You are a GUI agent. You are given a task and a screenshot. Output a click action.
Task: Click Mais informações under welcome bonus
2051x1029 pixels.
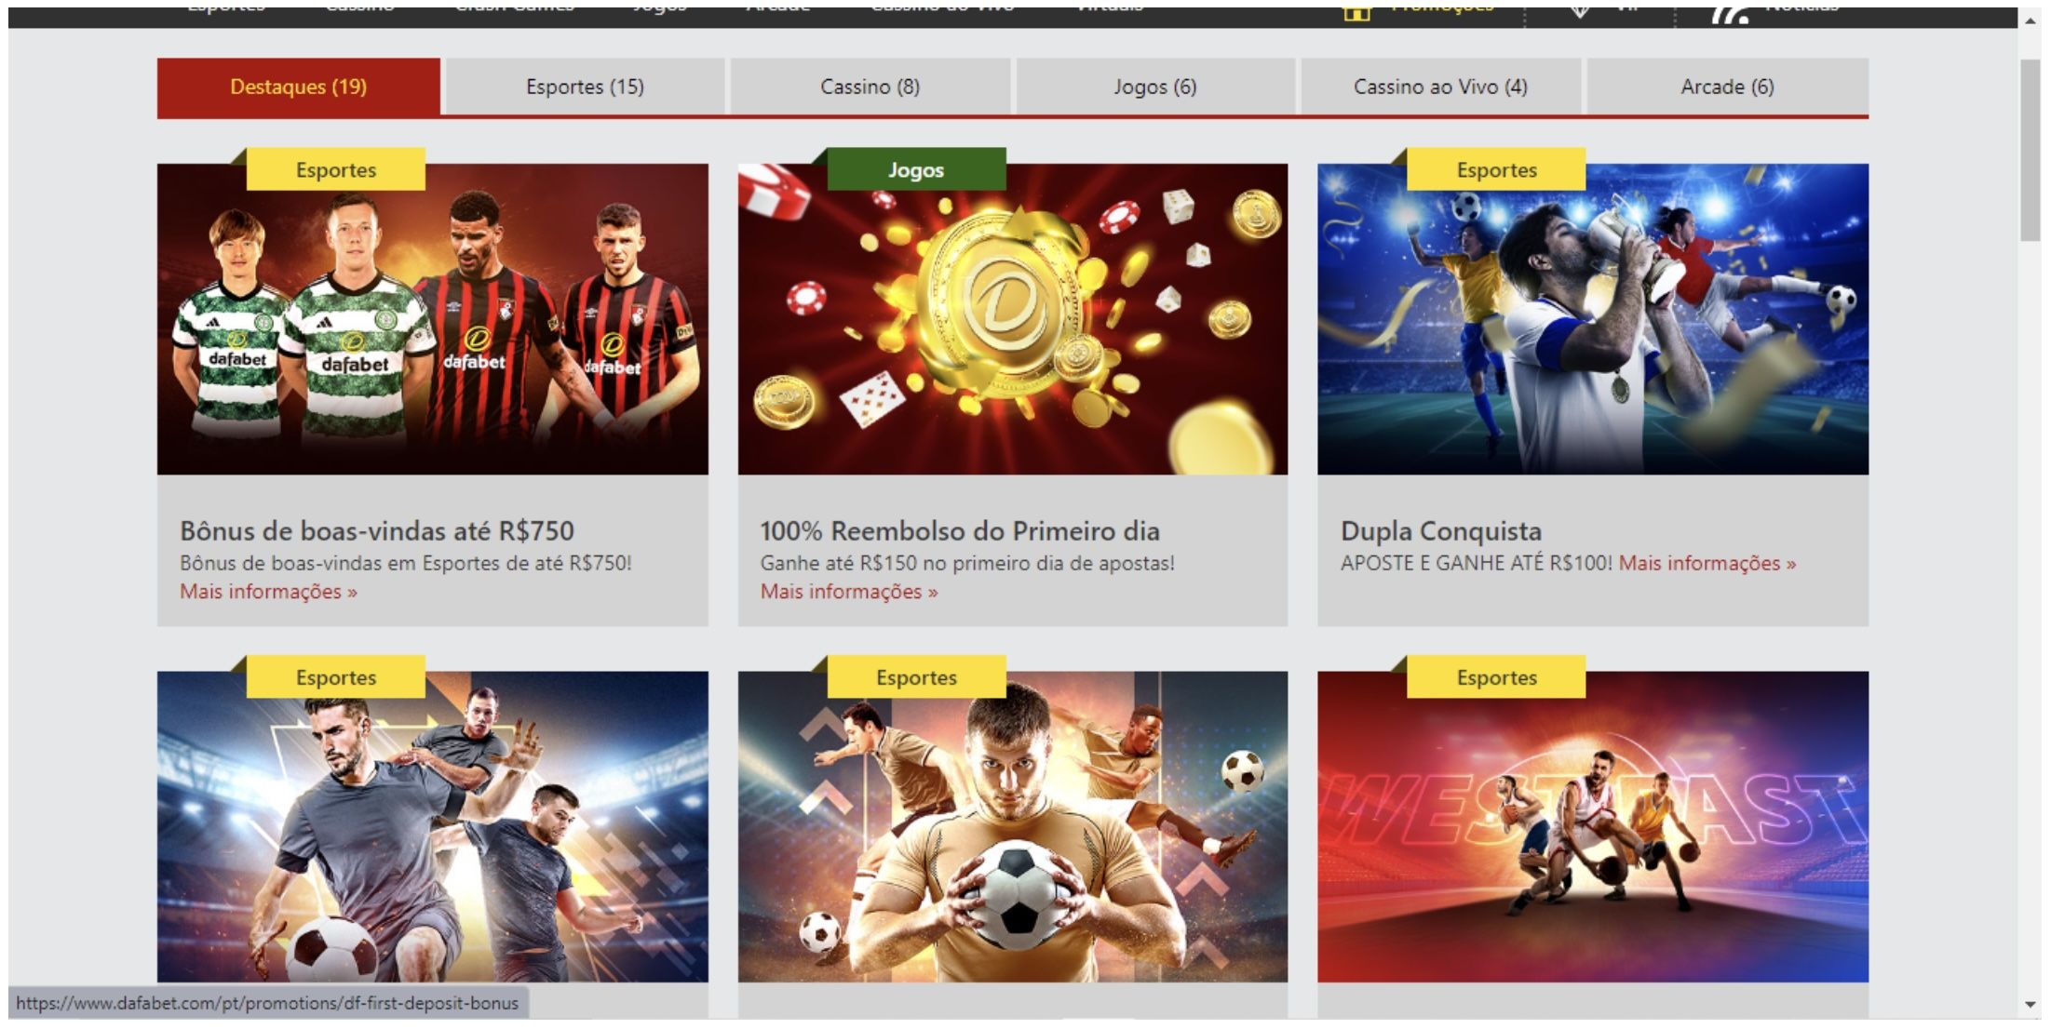(268, 592)
